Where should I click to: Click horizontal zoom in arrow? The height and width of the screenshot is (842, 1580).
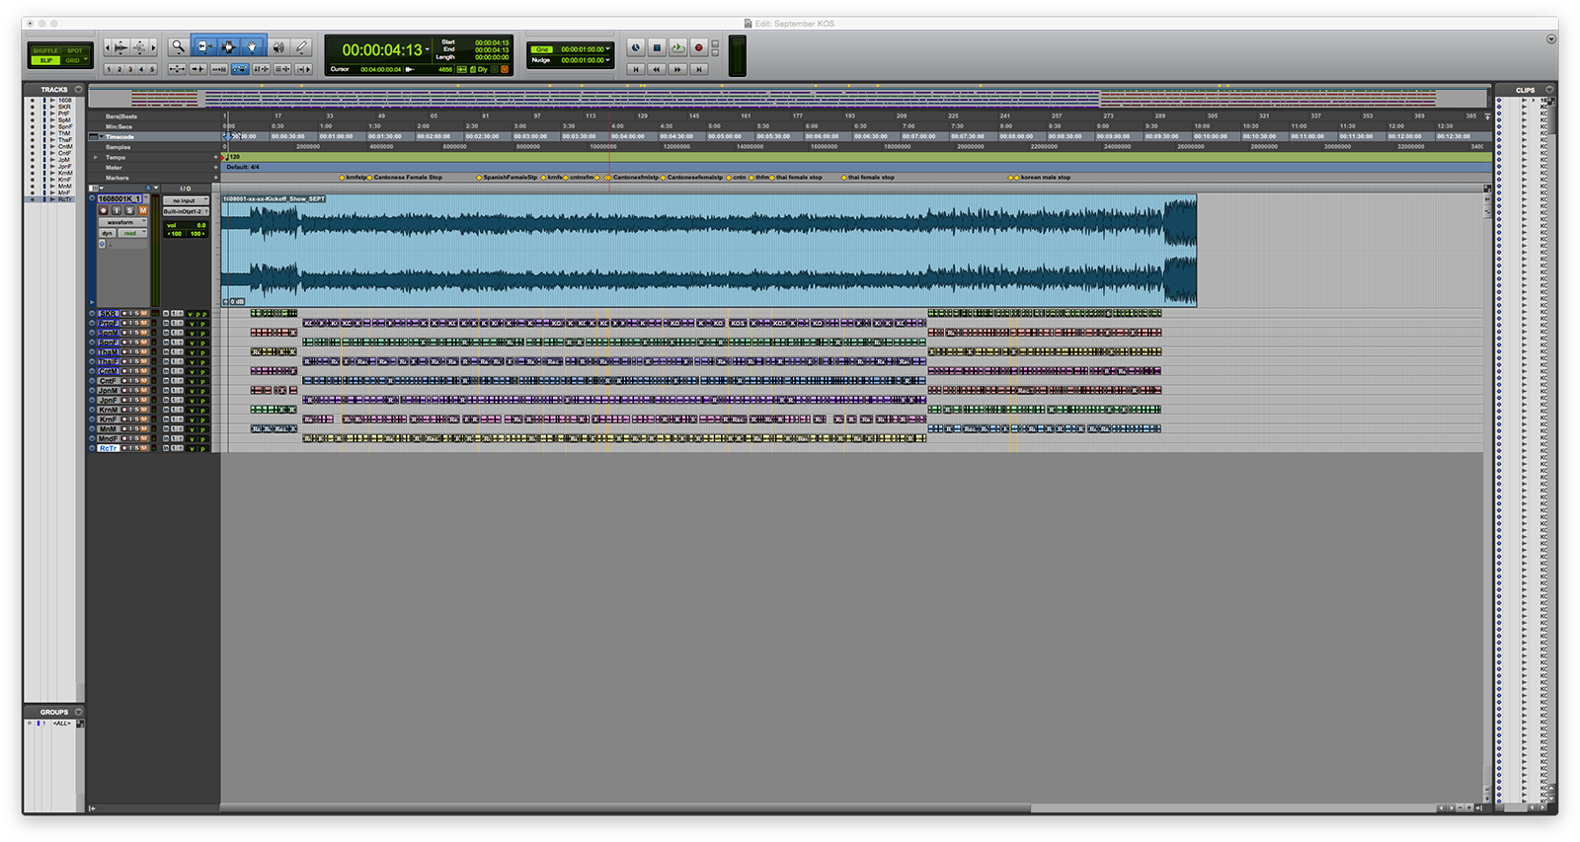point(154,47)
